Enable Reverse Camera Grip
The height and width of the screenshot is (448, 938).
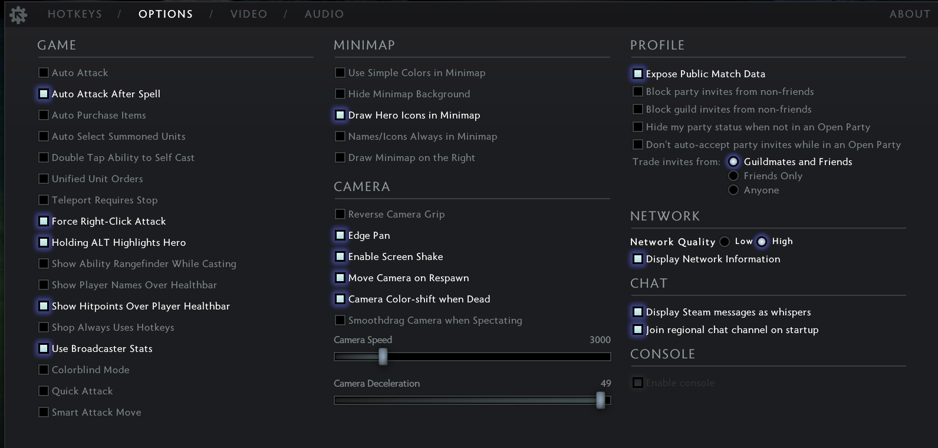(x=340, y=214)
